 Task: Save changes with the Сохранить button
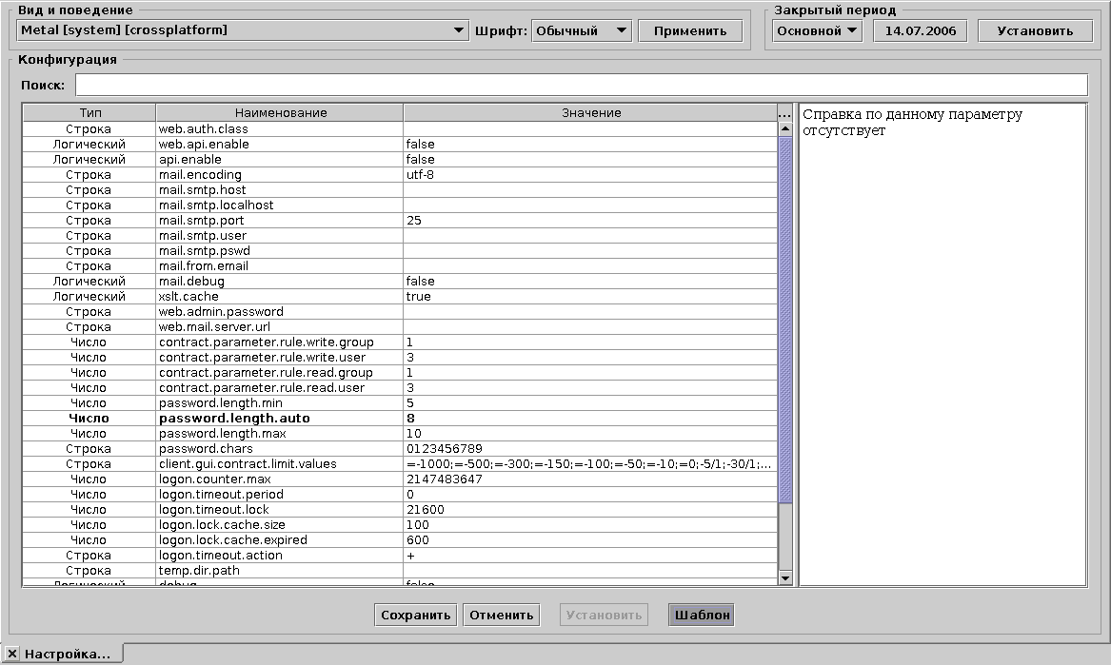point(415,615)
